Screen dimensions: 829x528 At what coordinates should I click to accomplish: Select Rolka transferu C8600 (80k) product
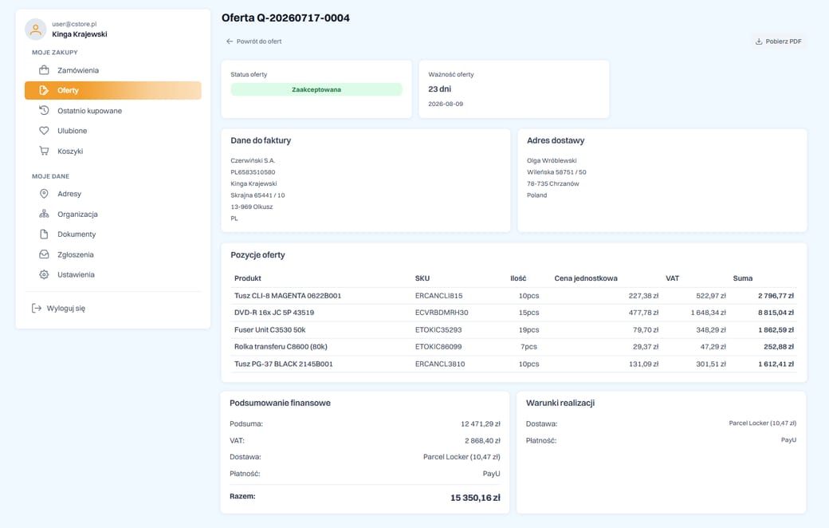[281, 346]
